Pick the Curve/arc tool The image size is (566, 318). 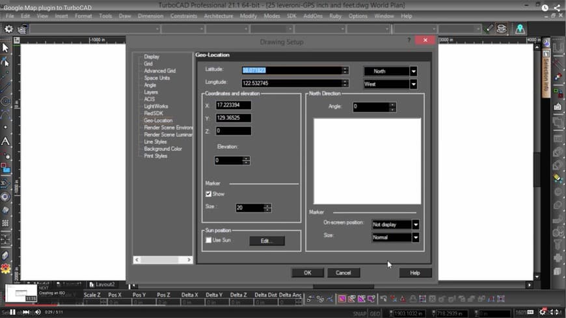pos(5,115)
